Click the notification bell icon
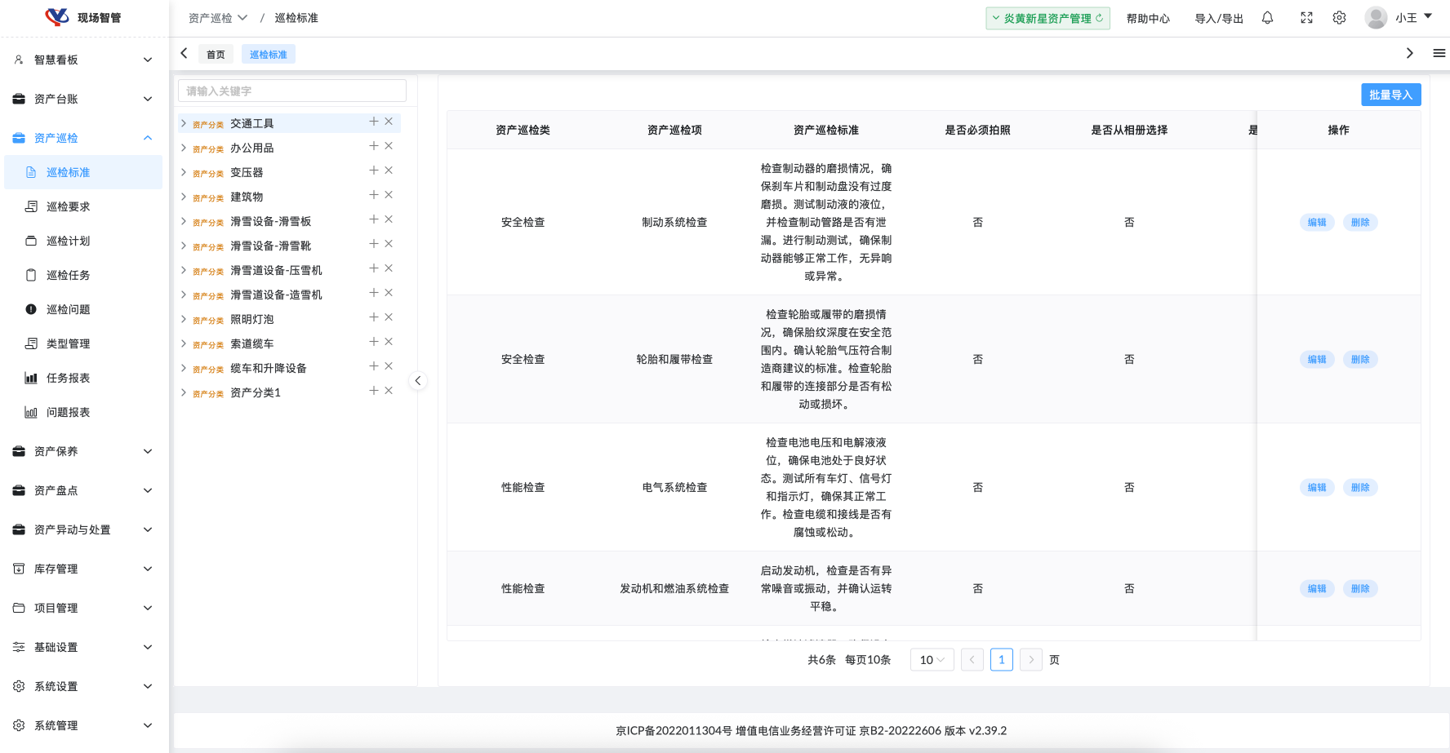 1267,18
